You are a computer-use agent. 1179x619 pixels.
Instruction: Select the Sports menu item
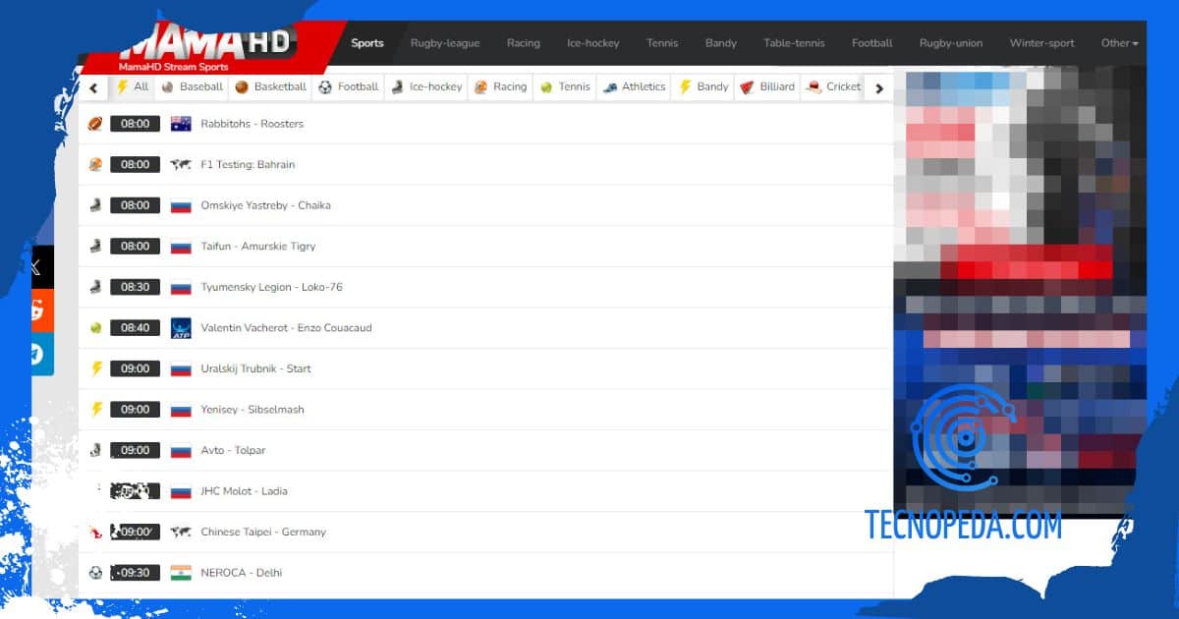point(367,43)
